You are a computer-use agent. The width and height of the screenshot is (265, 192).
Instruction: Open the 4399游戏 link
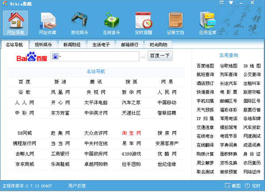tap(131, 154)
